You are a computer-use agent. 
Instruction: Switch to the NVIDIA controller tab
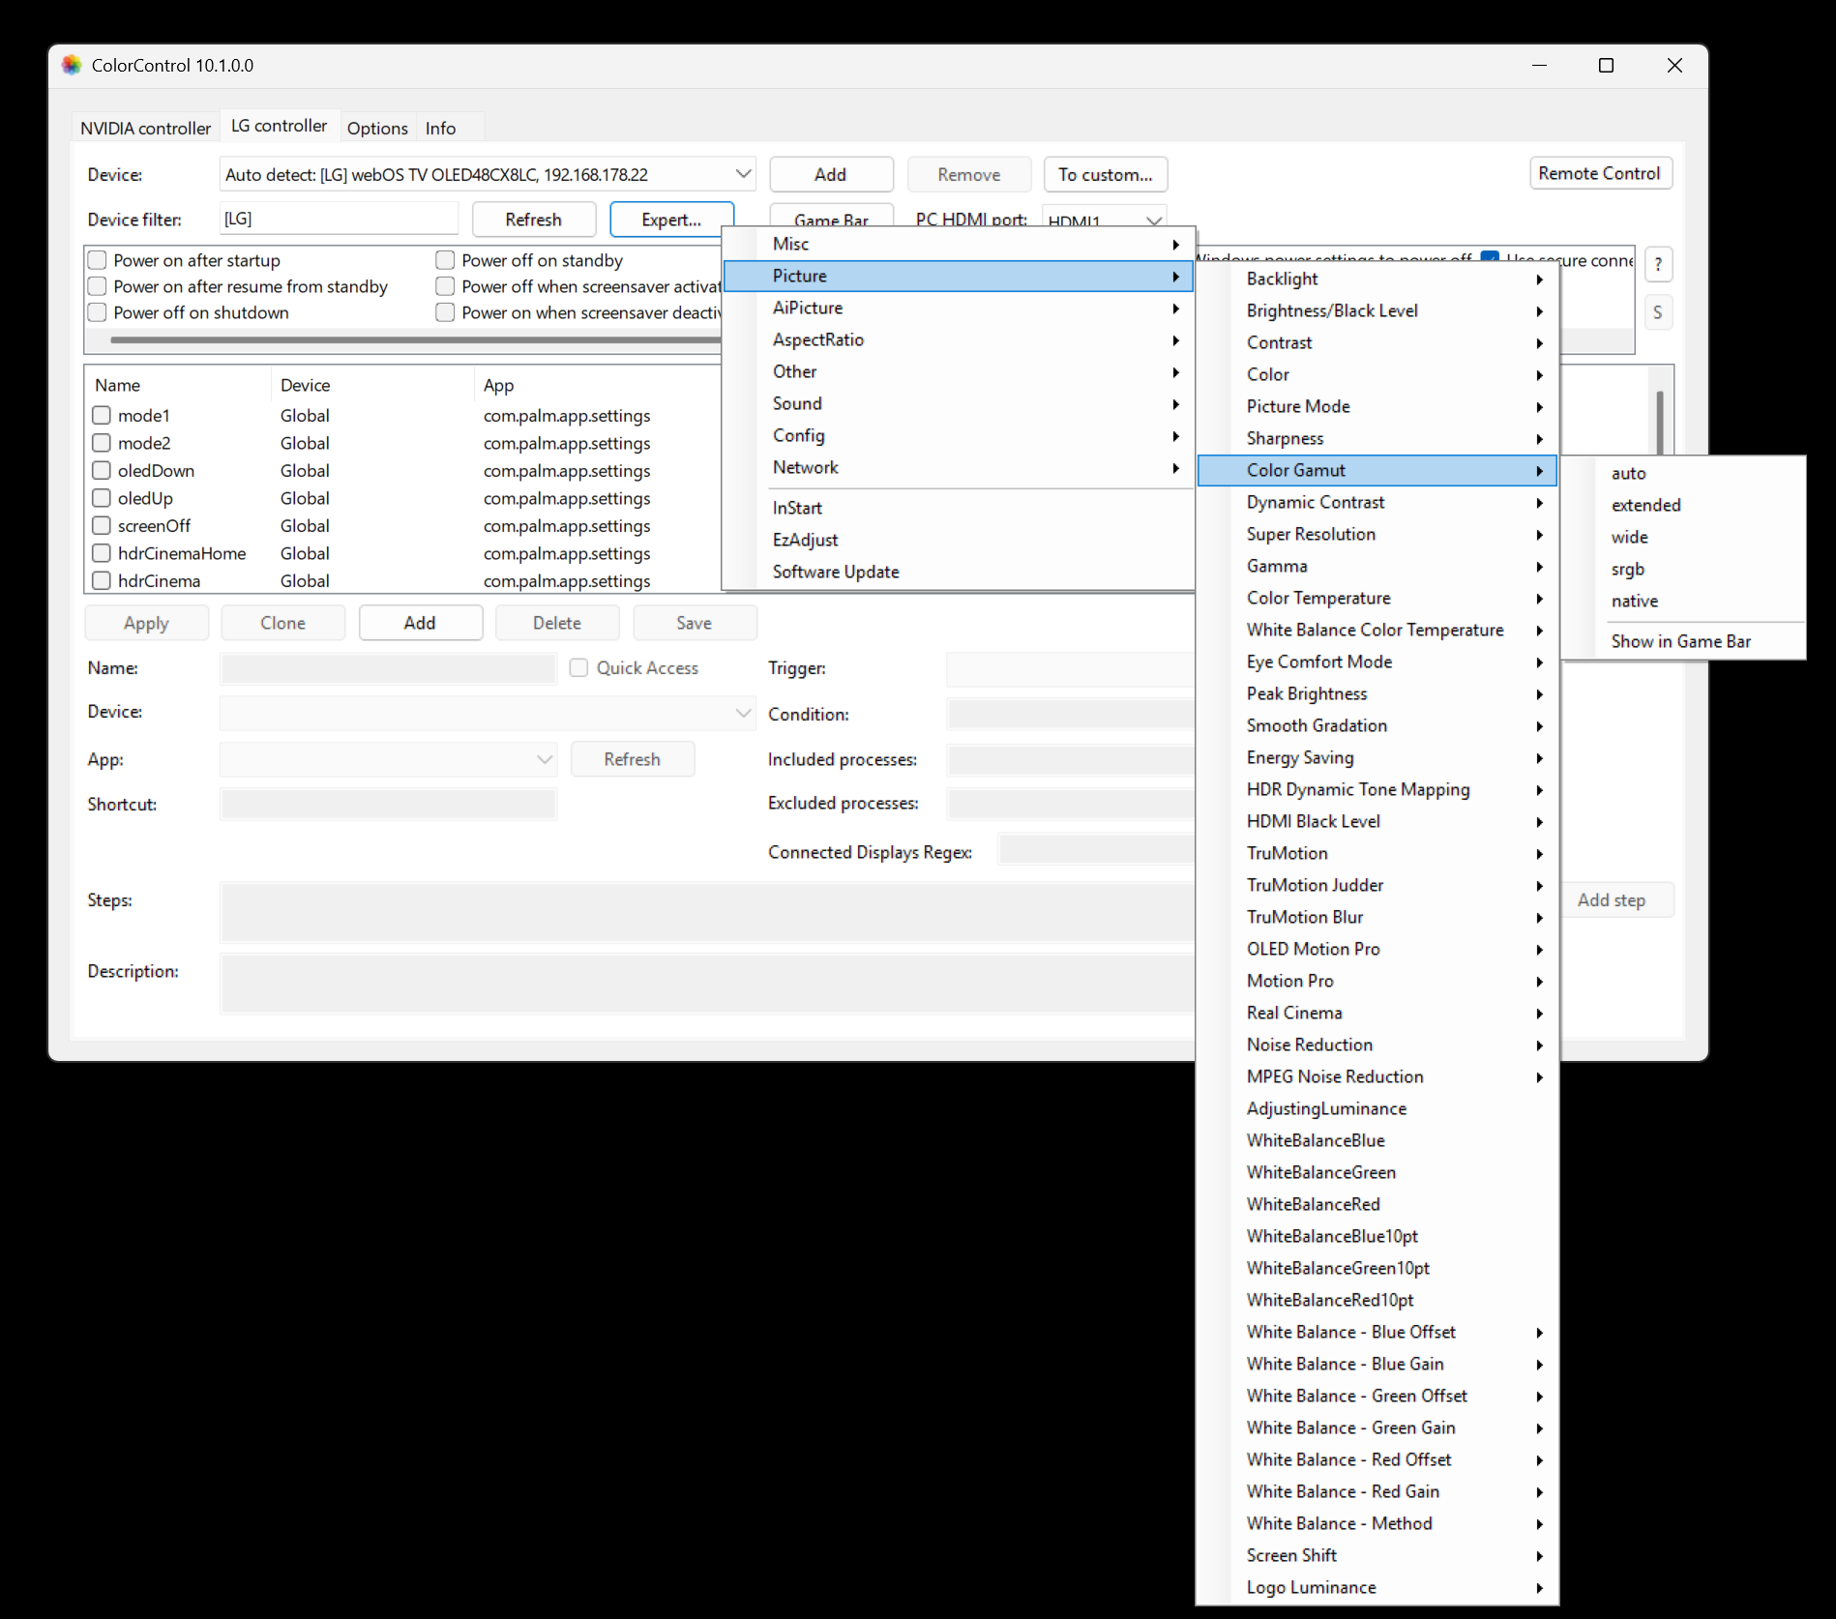145,128
